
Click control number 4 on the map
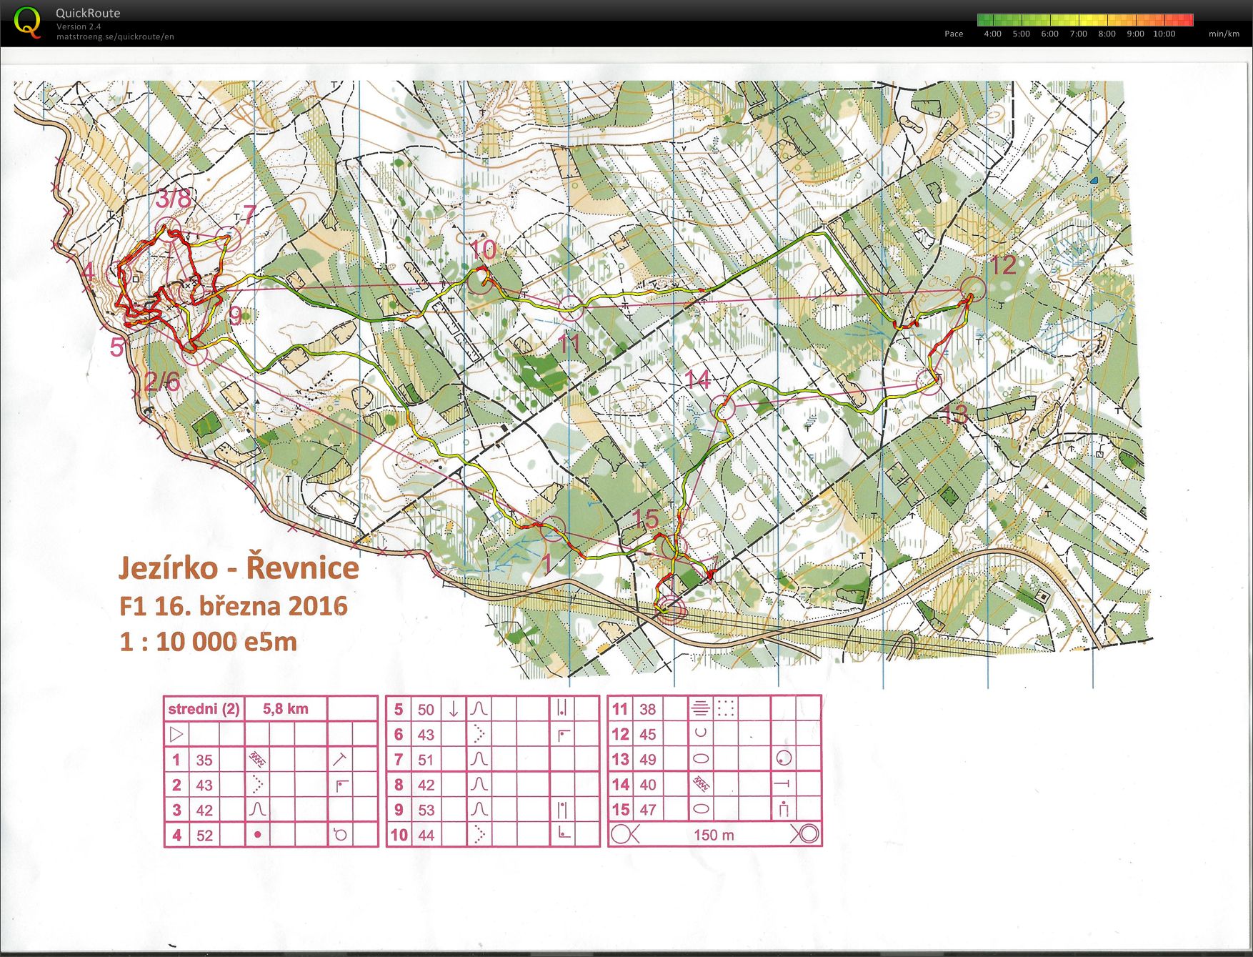point(87,272)
